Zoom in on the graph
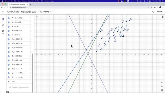The height and width of the screenshot is (93, 165). pos(162,82)
